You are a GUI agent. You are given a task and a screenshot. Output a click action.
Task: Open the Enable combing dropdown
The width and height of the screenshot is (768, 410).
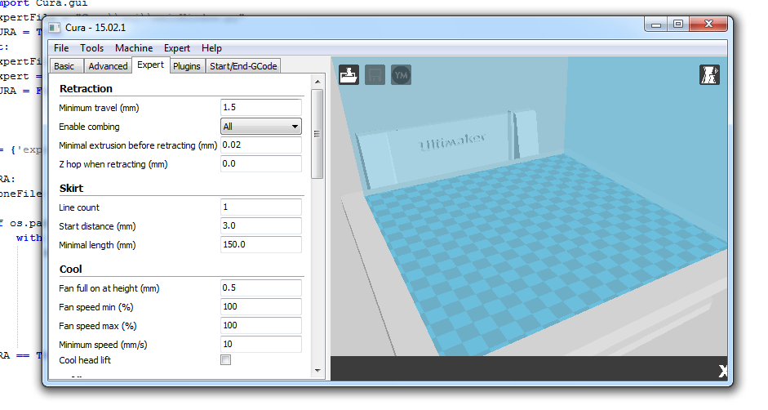[x=261, y=127]
